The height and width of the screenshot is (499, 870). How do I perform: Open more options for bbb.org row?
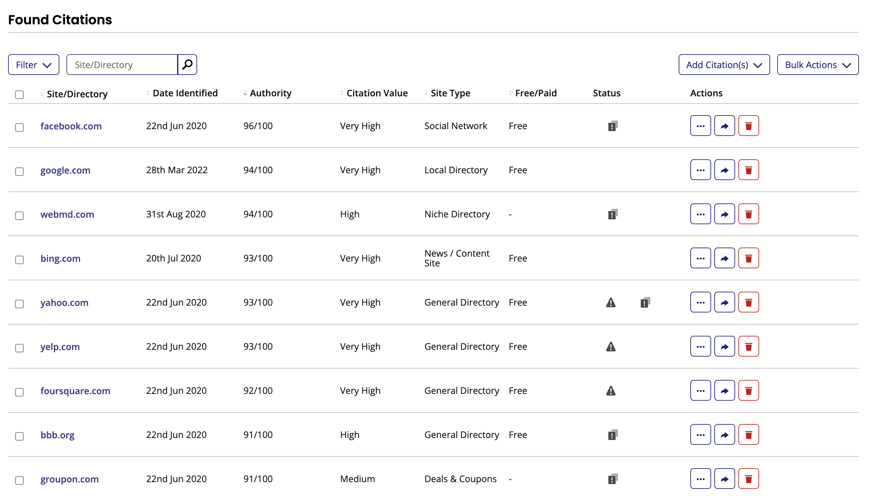(x=700, y=435)
